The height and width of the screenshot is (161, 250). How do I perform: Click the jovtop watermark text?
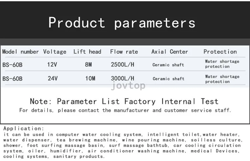[128, 86]
